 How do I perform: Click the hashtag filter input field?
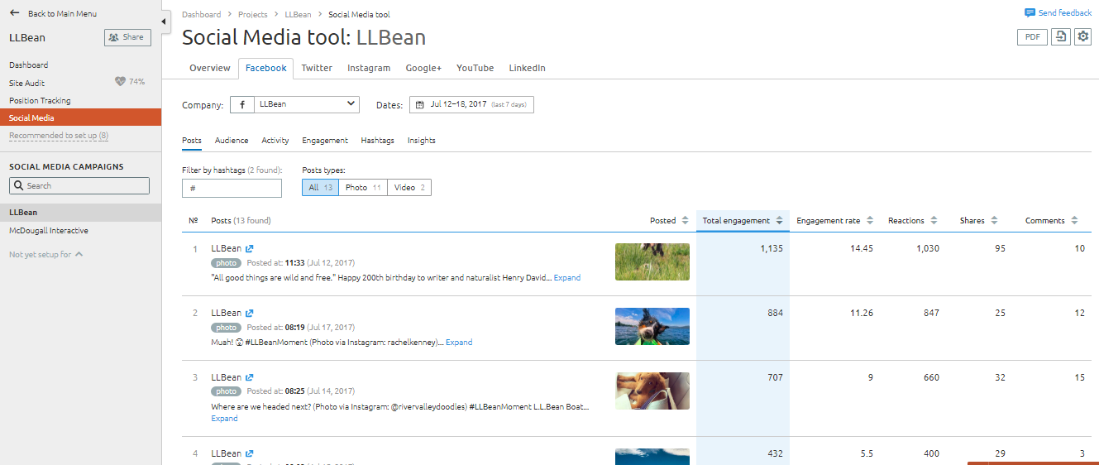point(232,189)
